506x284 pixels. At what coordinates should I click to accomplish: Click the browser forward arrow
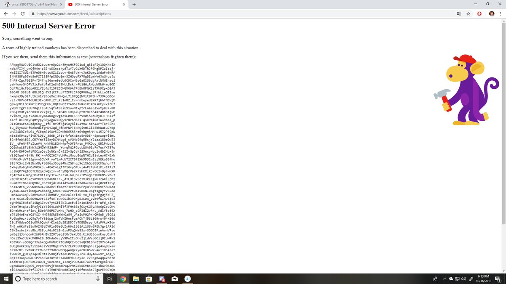coord(15,13)
